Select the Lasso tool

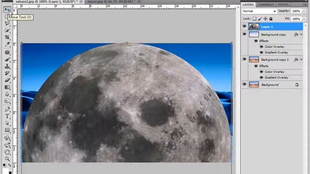pyautogui.click(x=7, y=23)
